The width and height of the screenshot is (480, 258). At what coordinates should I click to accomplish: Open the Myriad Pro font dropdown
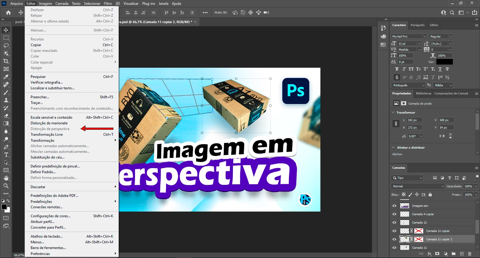[424, 37]
